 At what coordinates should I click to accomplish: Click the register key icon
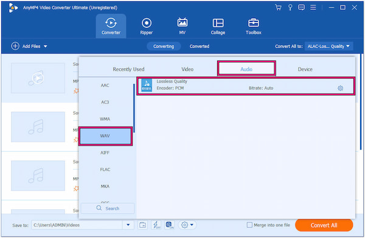290,7
